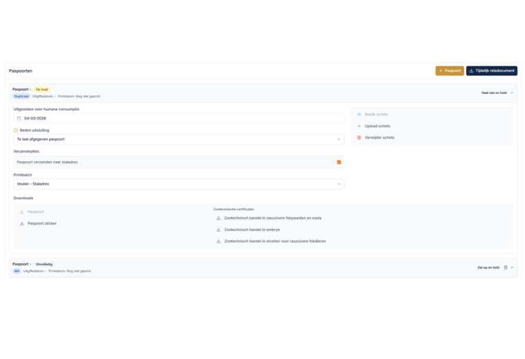525x359 pixels.
Task: Open the Veulen - Staladres printbatch dropdown
Action: 179,184
